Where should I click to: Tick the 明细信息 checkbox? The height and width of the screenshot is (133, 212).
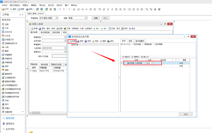(x=143, y=44)
